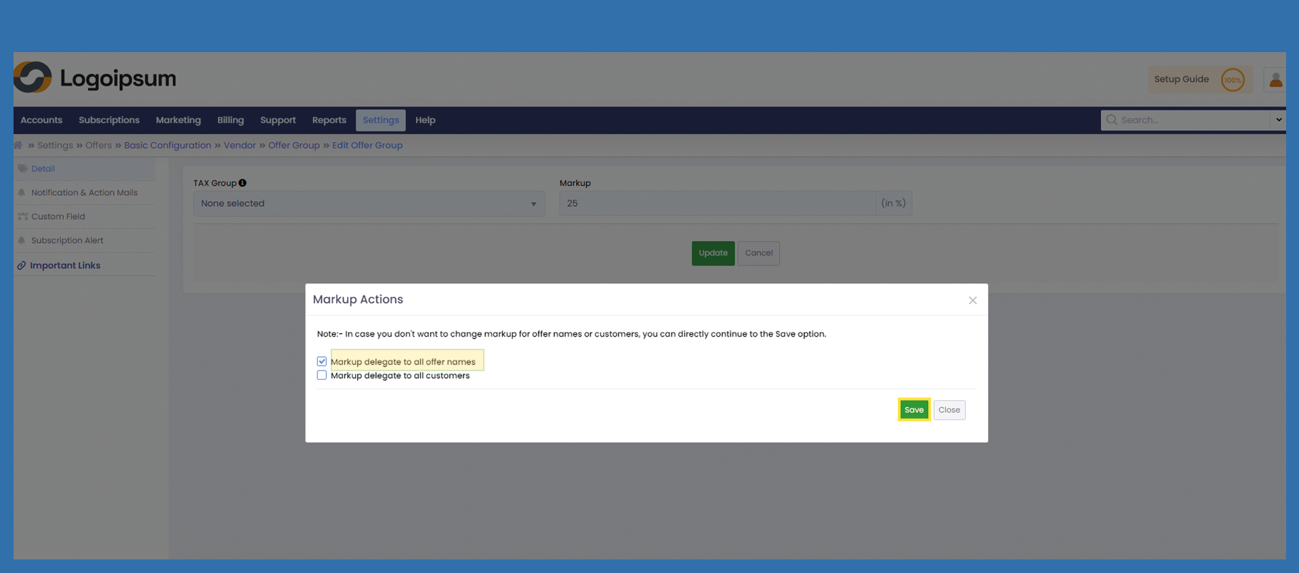Uncheck Markup delegate to all offer names
Screen dimensions: 1299x573
(x=322, y=362)
